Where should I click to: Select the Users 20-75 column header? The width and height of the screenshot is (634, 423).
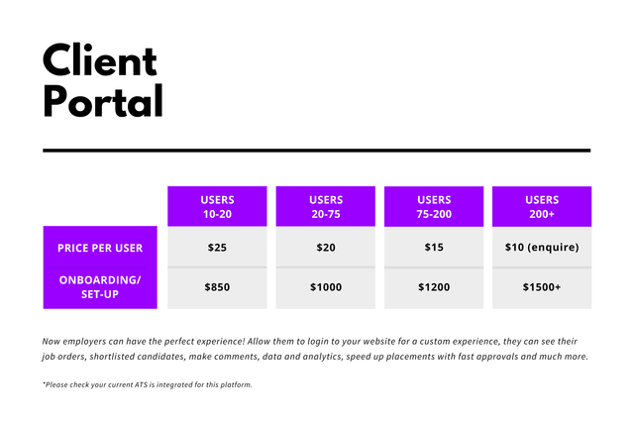pyautogui.click(x=326, y=206)
